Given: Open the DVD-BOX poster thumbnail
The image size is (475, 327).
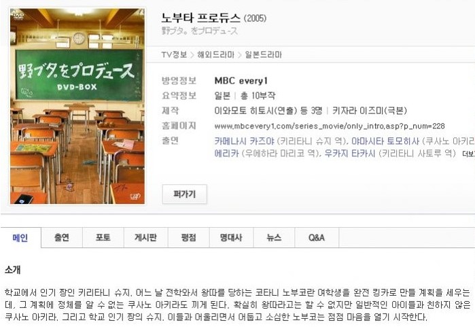Looking at the screenshot, I should [x=77, y=106].
